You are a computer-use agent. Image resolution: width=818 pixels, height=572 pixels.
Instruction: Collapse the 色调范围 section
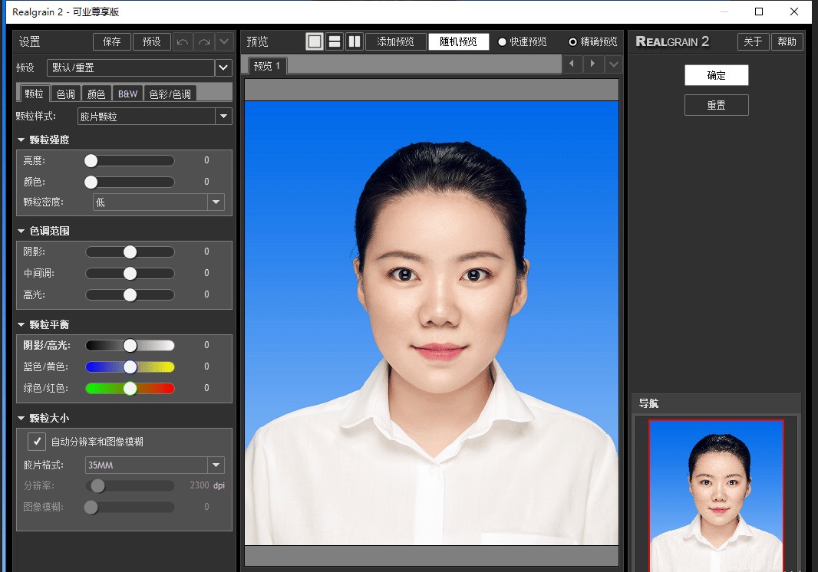pos(21,231)
